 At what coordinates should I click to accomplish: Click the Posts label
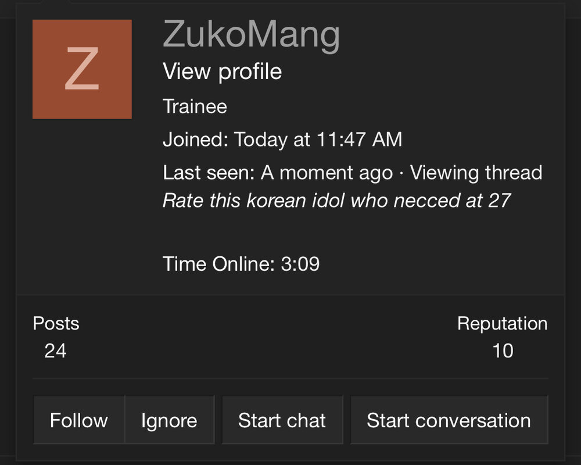tap(56, 323)
